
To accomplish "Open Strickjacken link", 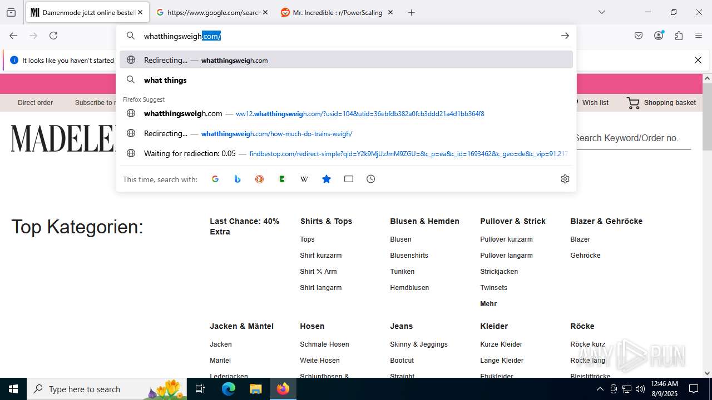I will [499, 272].
